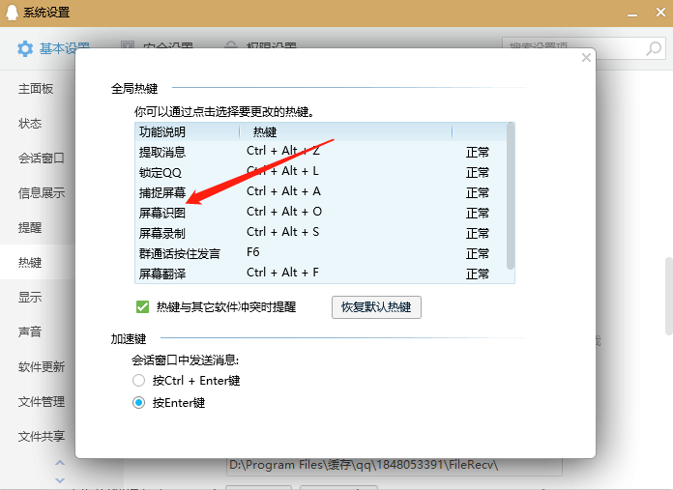673x490 pixels.
Task: Select the 按Ctrl + Enter键 radio option
Action: click(139, 381)
